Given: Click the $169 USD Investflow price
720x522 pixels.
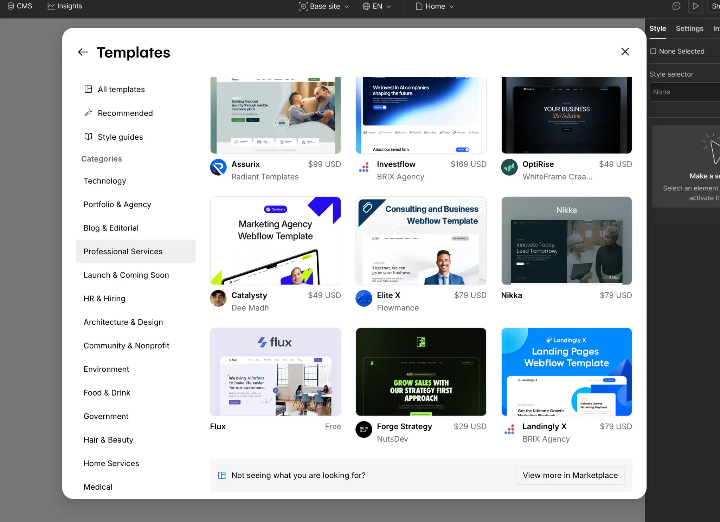Looking at the screenshot, I should tap(468, 164).
